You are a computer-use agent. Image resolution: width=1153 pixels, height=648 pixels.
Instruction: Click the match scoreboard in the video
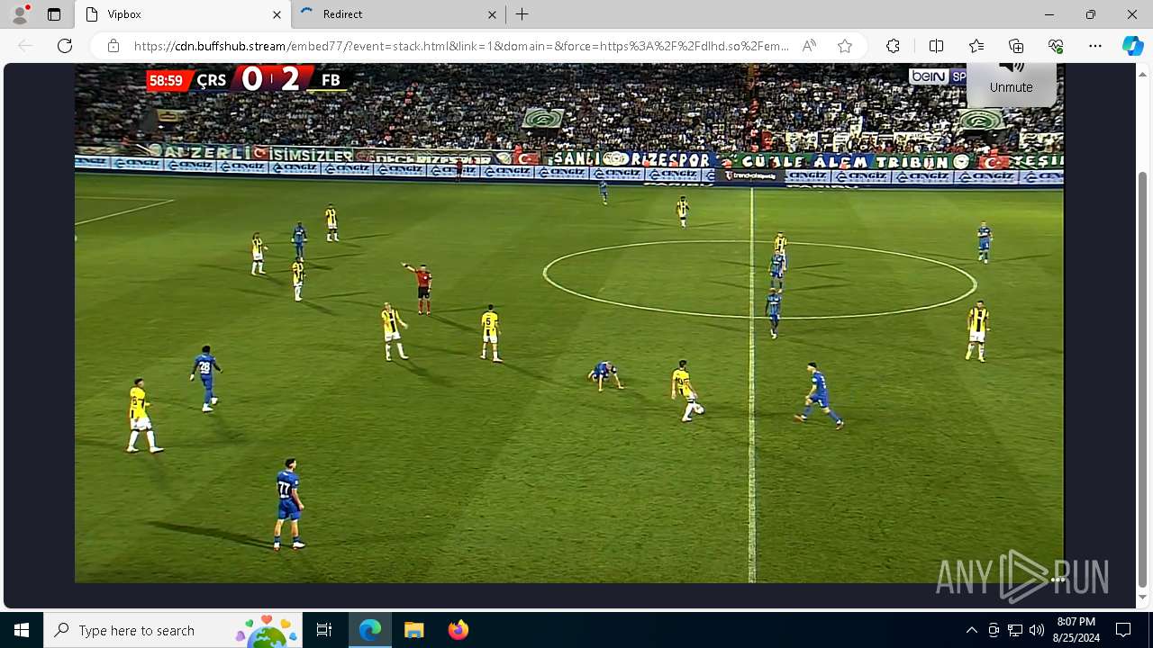(247, 79)
